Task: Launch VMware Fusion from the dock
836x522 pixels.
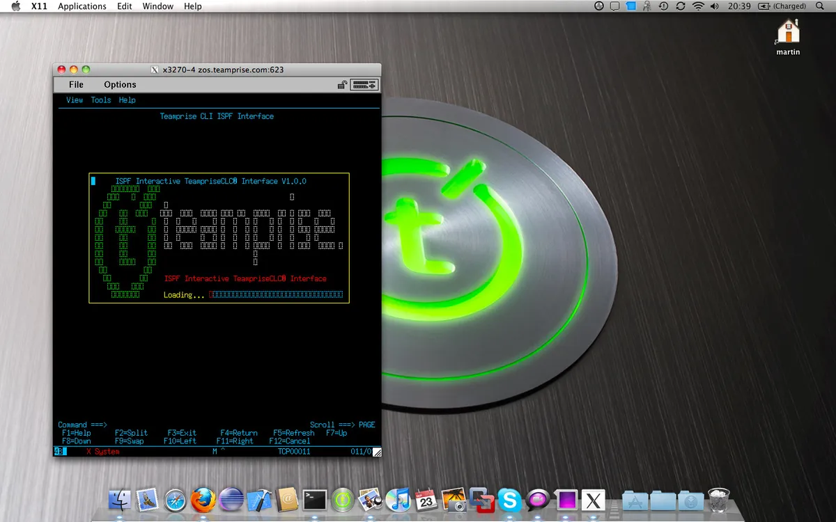Action: [x=481, y=499]
